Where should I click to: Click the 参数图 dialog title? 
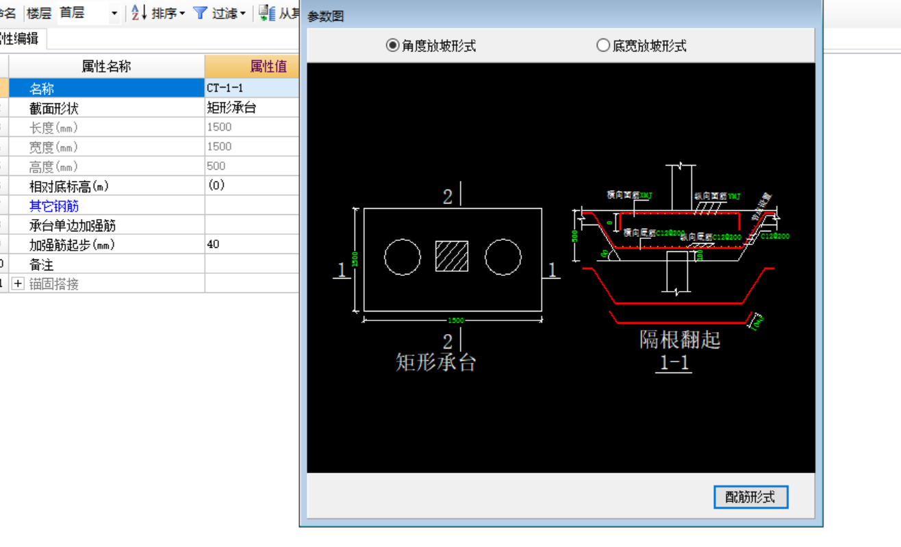326,16
